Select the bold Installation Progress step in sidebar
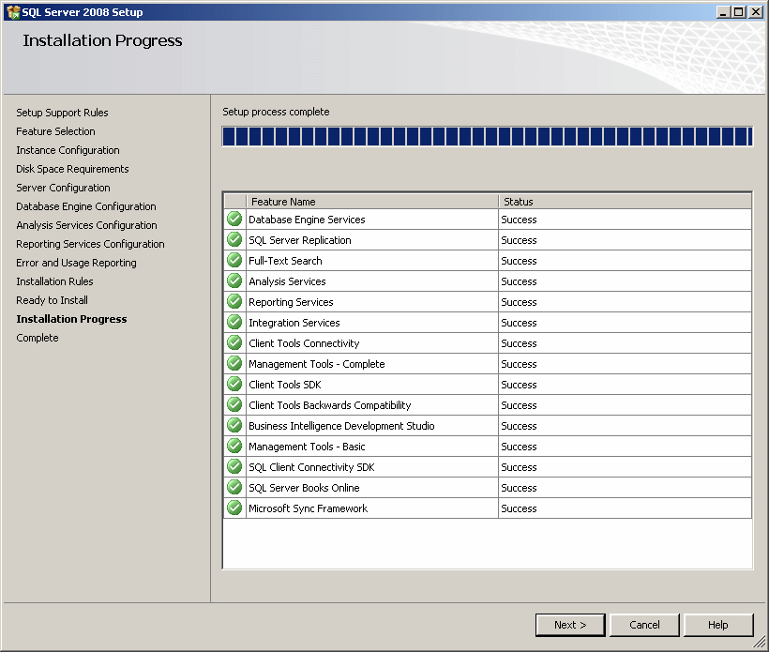769x652 pixels. (x=71, y=319)
